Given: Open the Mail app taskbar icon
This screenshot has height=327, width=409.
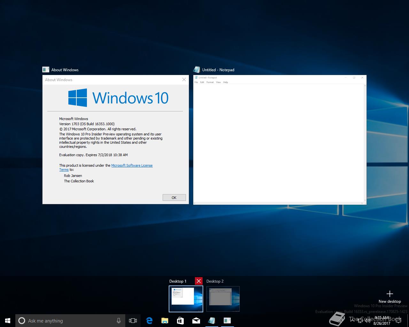Looking at the screenshot, I should [196, 321].
